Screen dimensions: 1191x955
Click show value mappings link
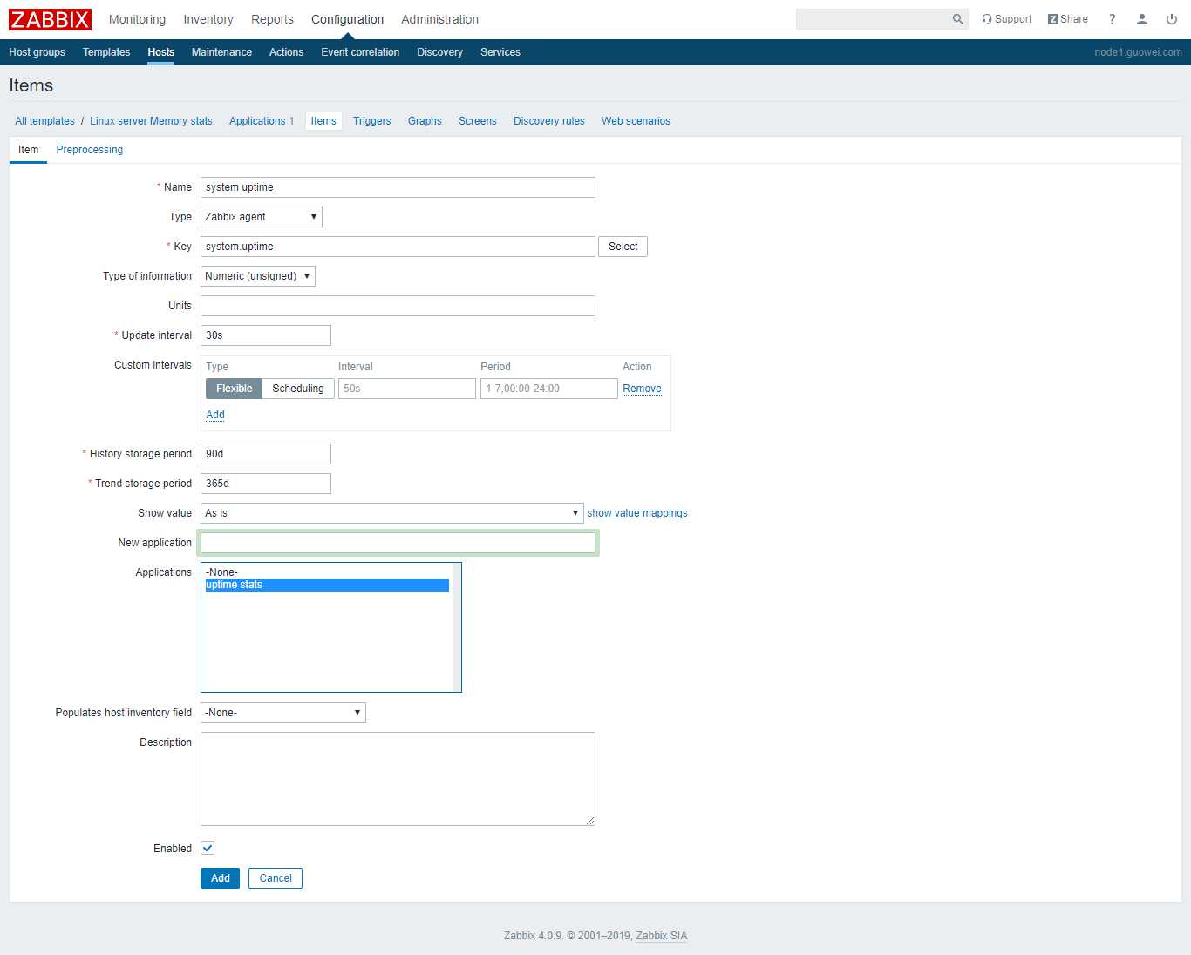pos(637,513)
